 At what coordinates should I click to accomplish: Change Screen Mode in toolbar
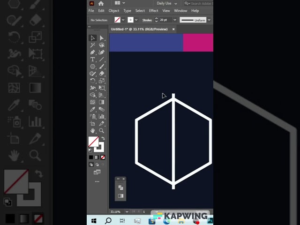97,172
